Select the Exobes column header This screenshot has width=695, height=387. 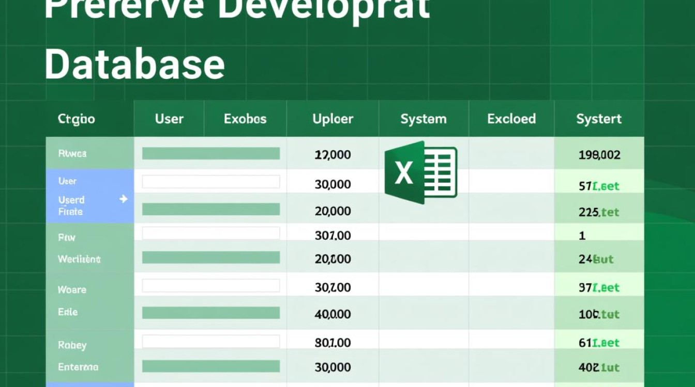click(x=245, y=119)
